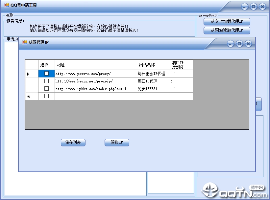Close the QQ号申请工具 main window
This screenshot has width=270, height=200.
[x=262, y=7]
